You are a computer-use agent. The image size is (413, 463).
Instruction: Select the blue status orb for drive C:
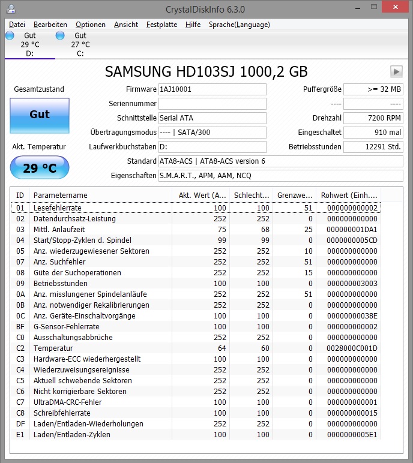pos(60,35)
